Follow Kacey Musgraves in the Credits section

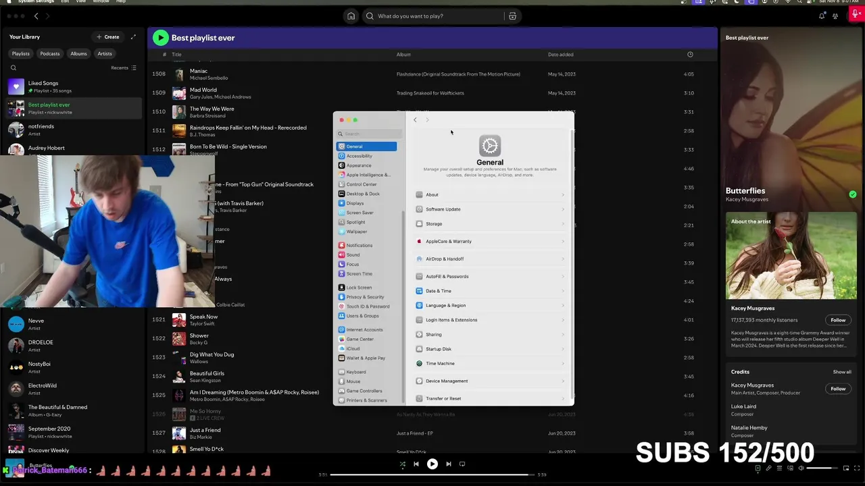[x=838, y=389]
